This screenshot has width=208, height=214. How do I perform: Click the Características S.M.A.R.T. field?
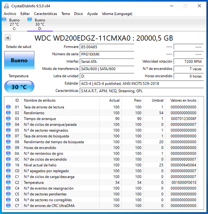pos(142,91)
